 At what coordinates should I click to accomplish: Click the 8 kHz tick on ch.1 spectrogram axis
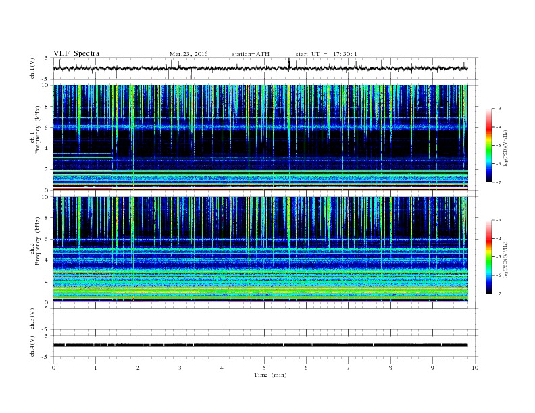click(47, 107)
